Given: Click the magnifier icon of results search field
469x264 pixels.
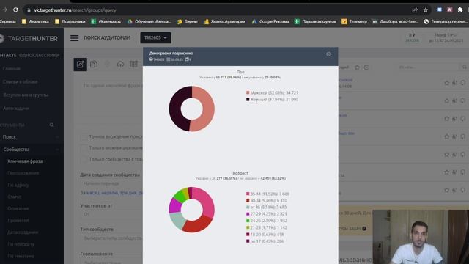Looking at the screenshot, I should [464, 67].
